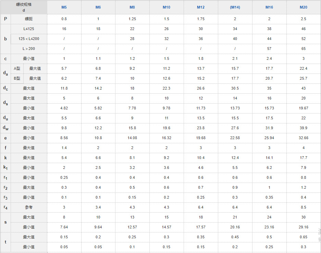321x253 pixels.
Task: Select the 参考 label in r4 row
Action: (29, 207)
